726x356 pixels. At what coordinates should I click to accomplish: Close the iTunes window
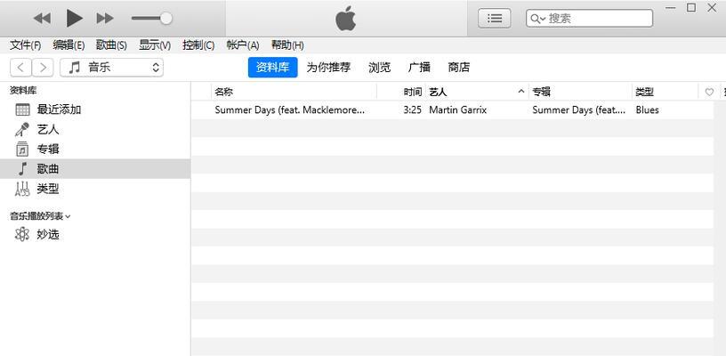(712, 8)
